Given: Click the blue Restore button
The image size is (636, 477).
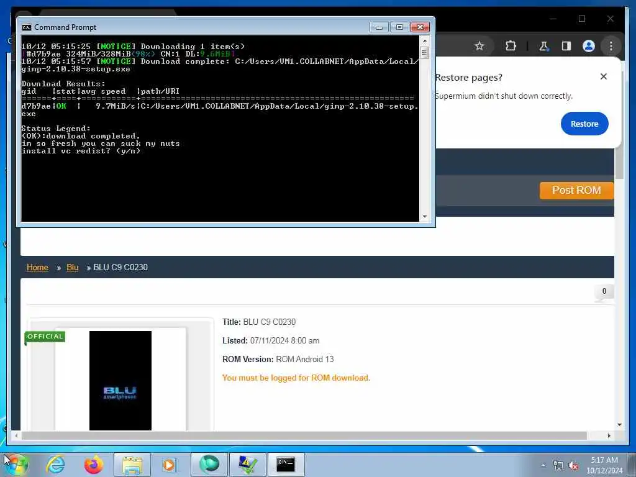Looking at the screenshot, I should [x=584, y=124].
